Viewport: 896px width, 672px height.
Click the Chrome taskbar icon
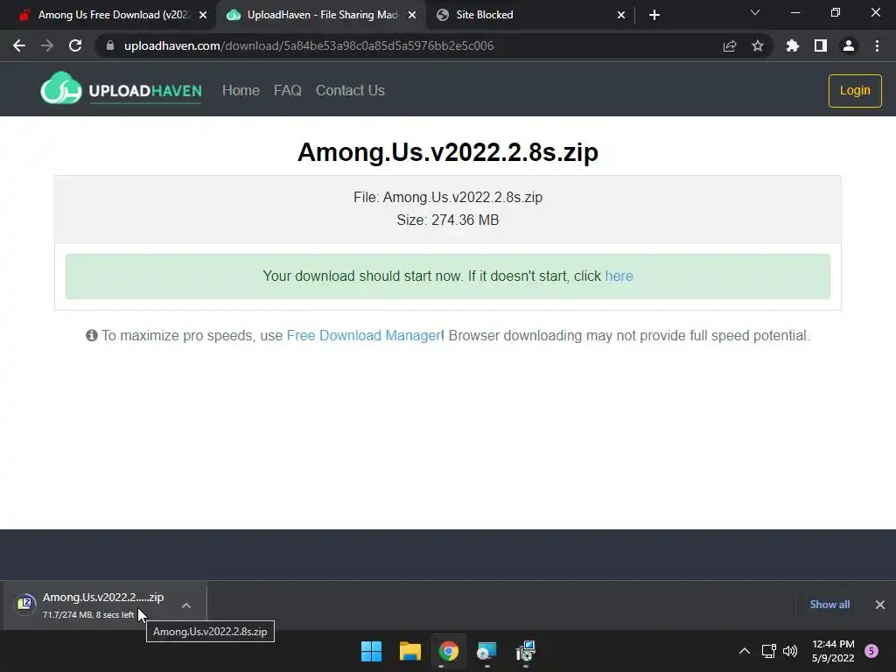click(449, 651)
